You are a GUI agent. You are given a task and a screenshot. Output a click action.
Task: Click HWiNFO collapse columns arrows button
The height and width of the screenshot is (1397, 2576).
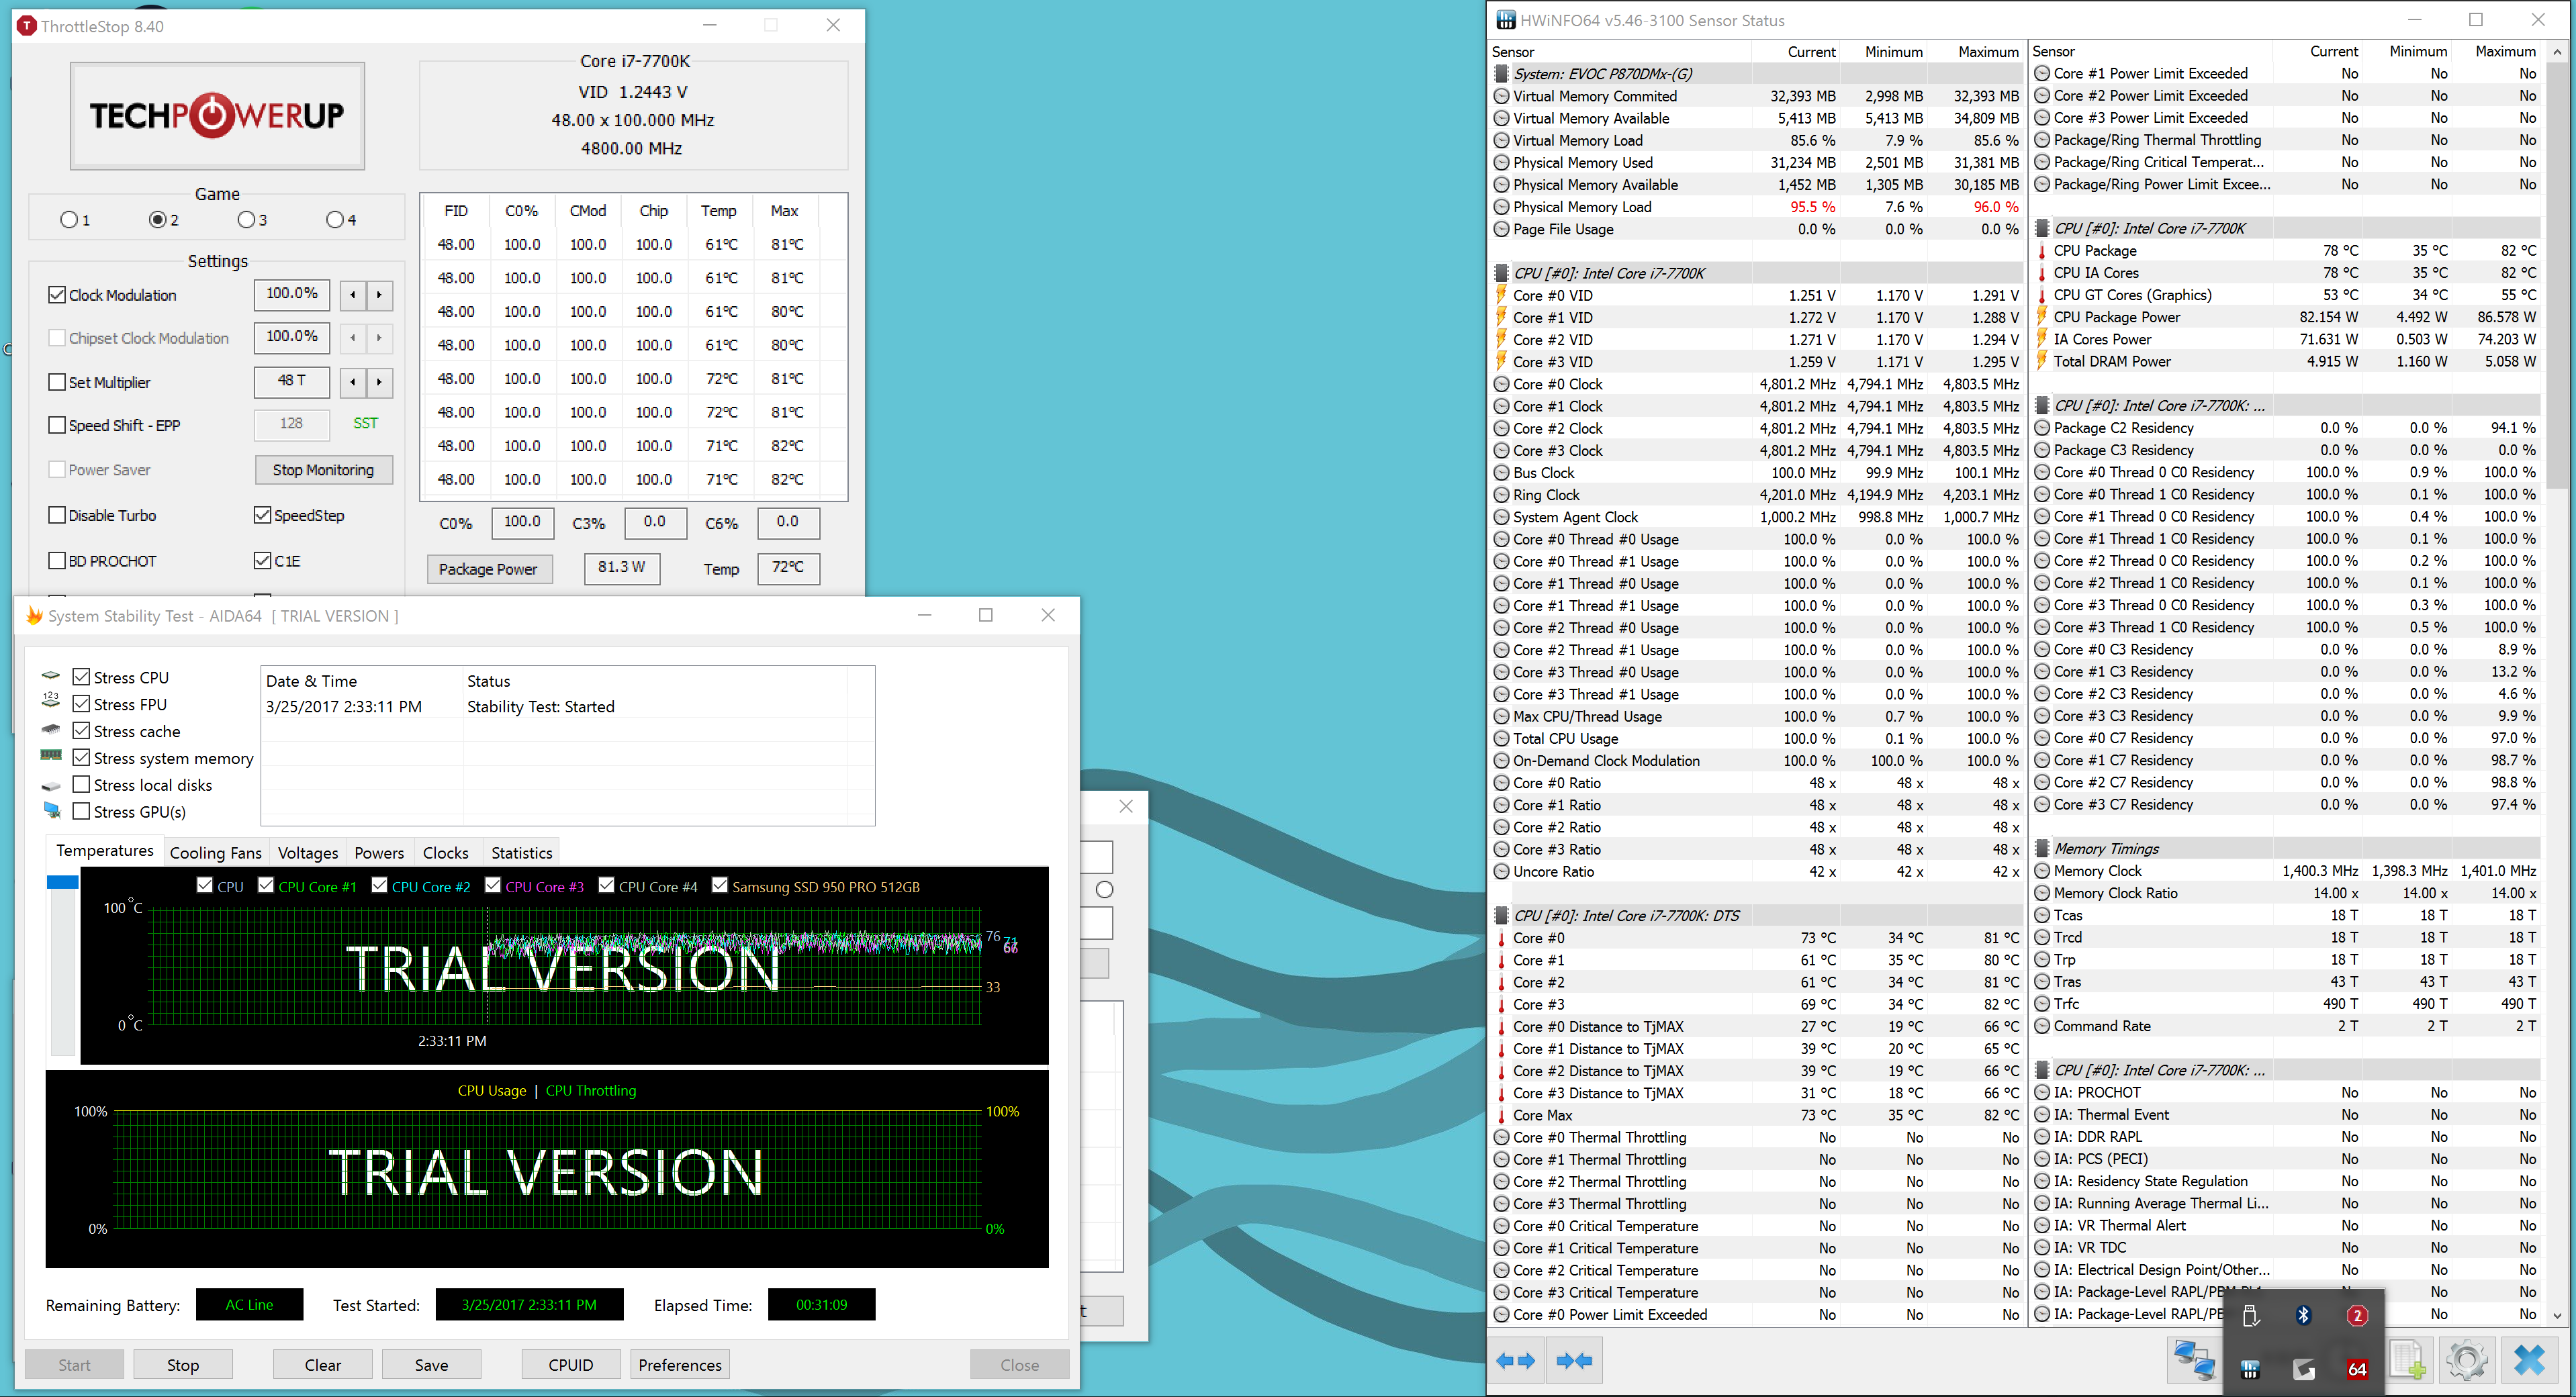[1575, 1361]
